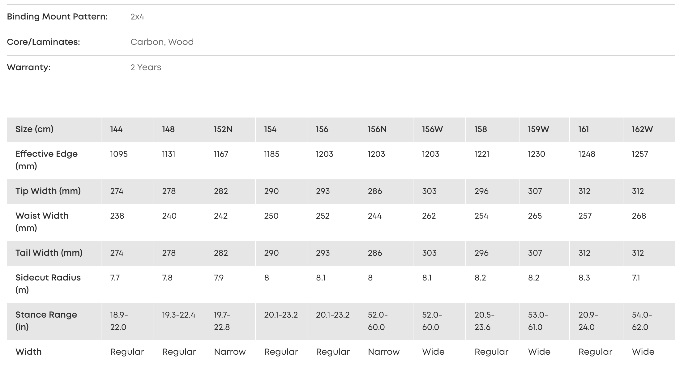Select the 2x4 binding pattern value
The image size is (684, 368).
[x=137, y=17]
